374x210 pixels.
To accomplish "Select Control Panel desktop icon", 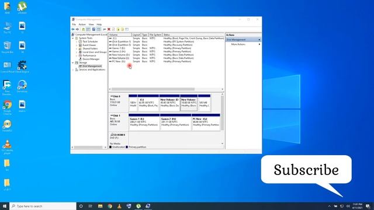I will [8, 66].
